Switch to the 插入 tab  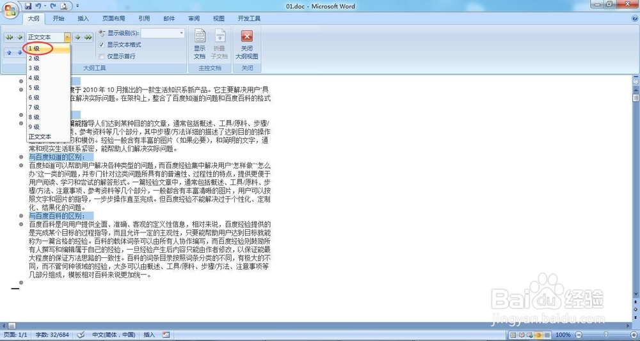[83, 19]
